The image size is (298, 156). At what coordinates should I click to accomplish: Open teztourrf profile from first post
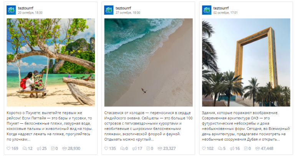tap(26, 8)
